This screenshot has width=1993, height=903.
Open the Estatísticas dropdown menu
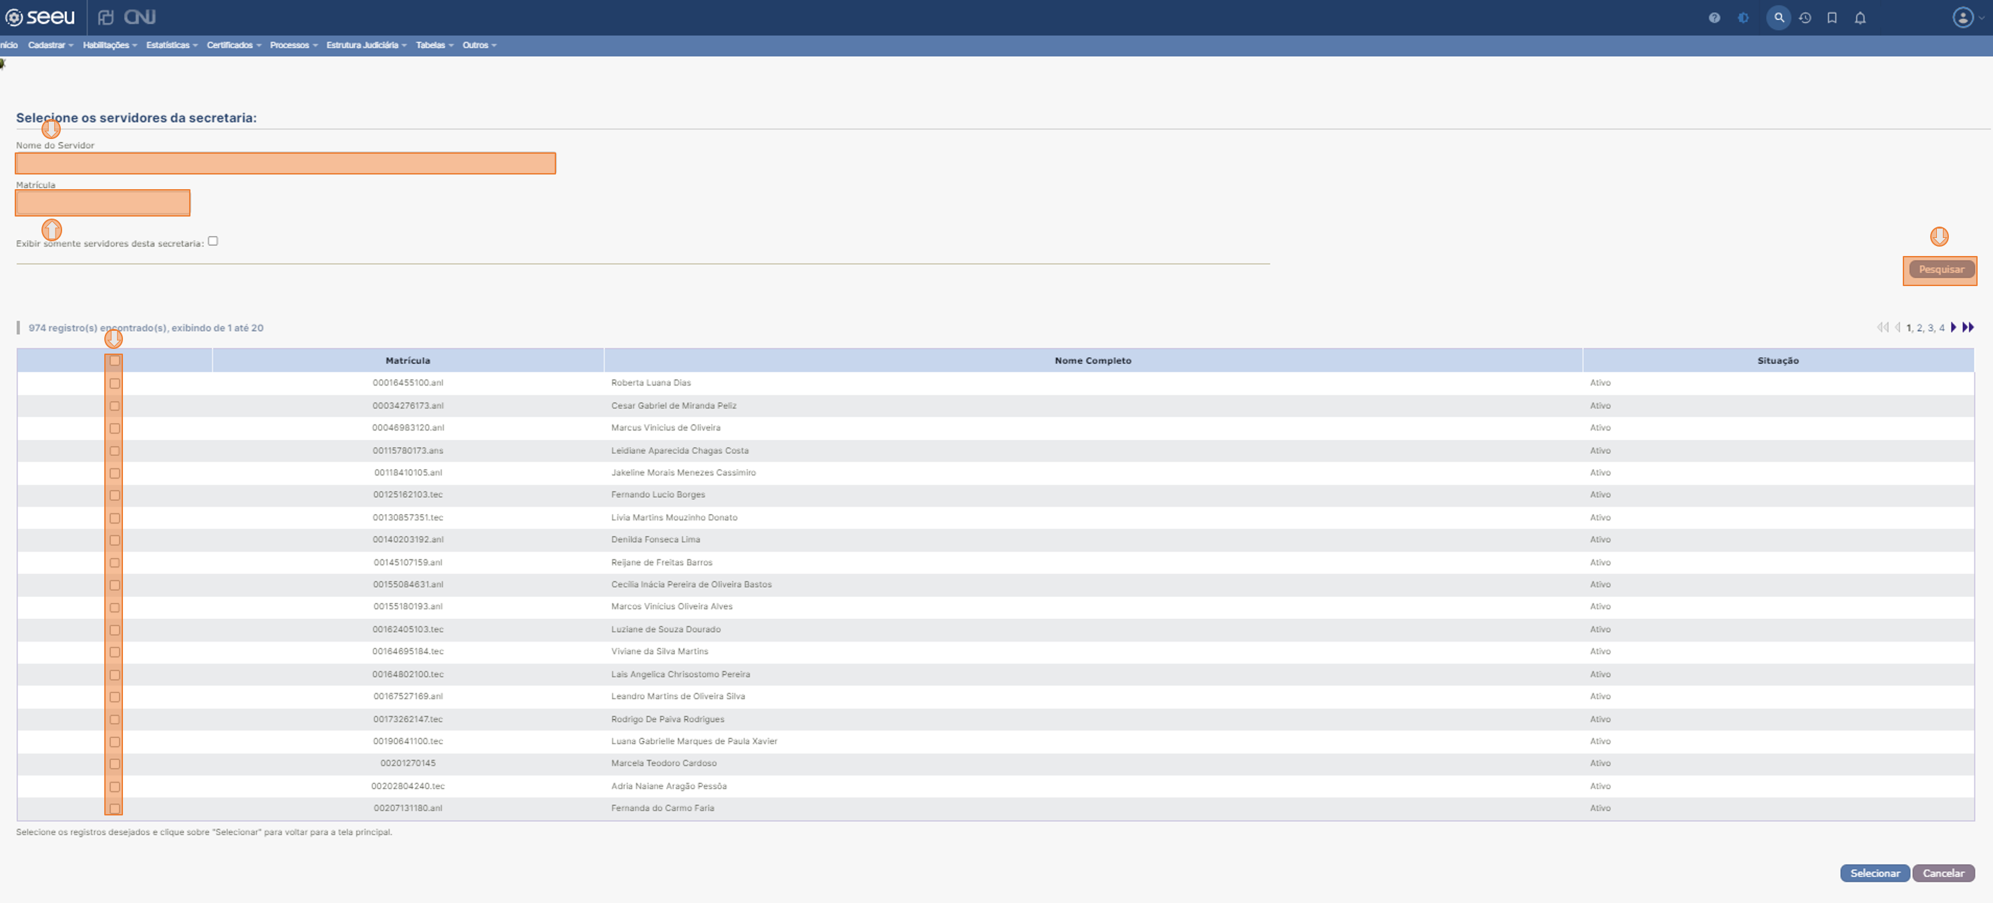point(172,45)
